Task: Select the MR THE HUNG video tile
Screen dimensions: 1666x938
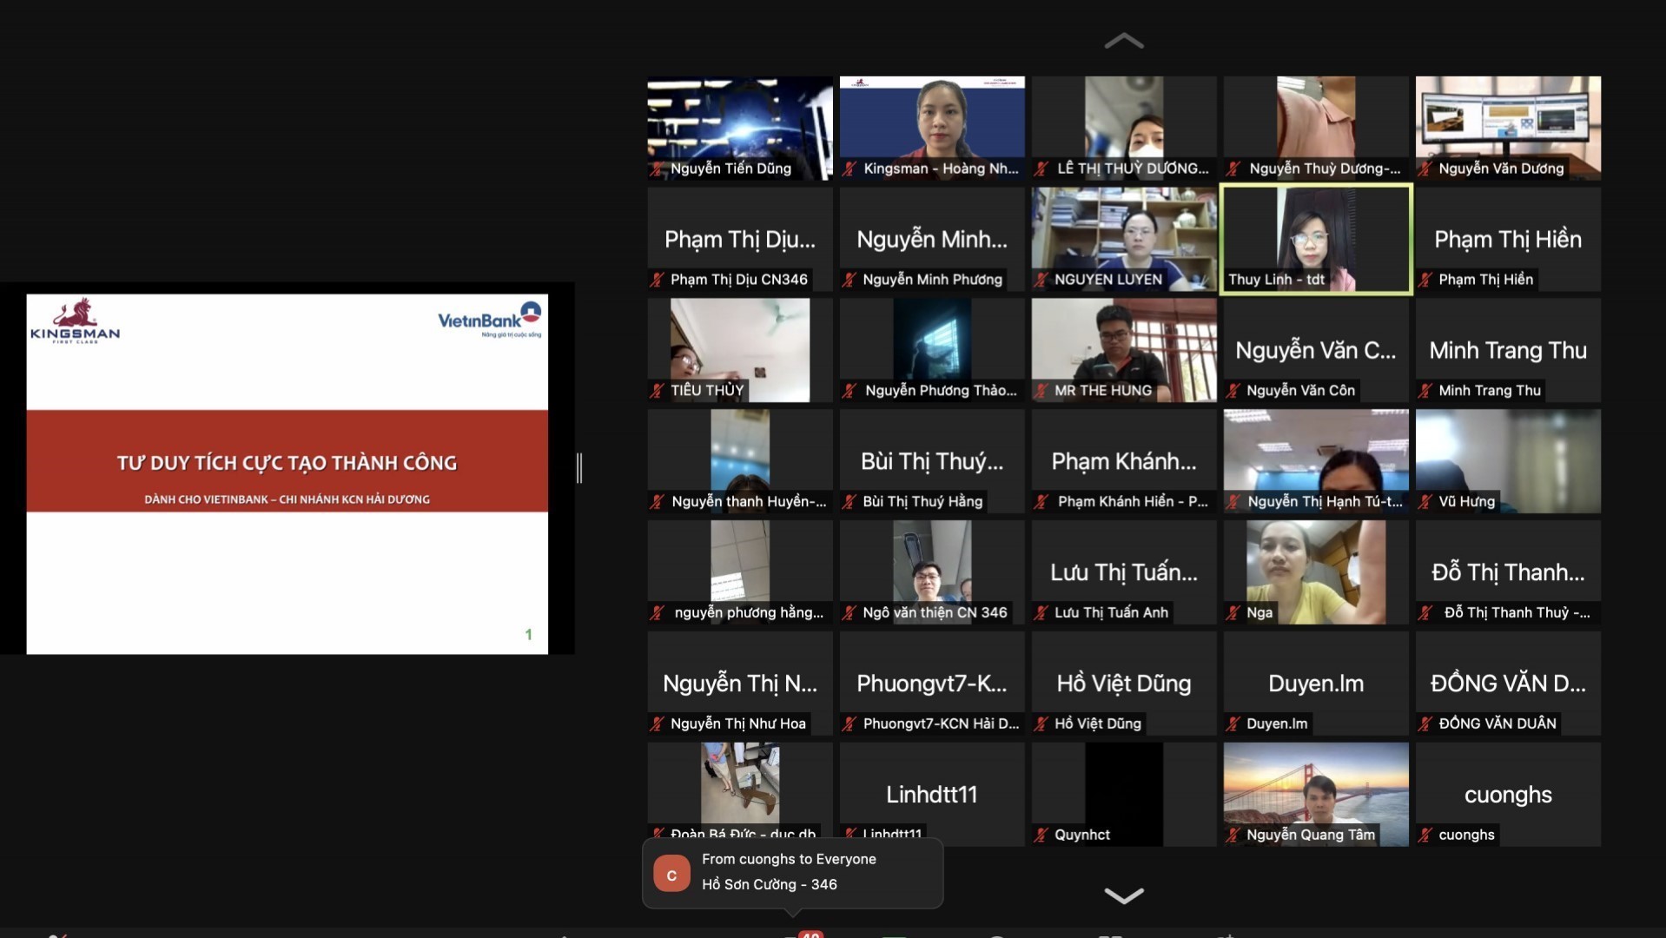Action: pos(1124,349)
